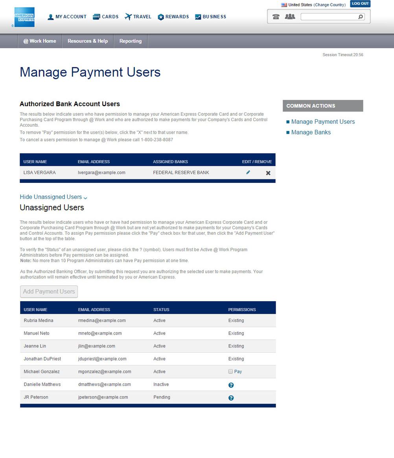Open Manage Payment Users in Common Actions
Viewport: 394px width, 458px height.
point(323,121)
